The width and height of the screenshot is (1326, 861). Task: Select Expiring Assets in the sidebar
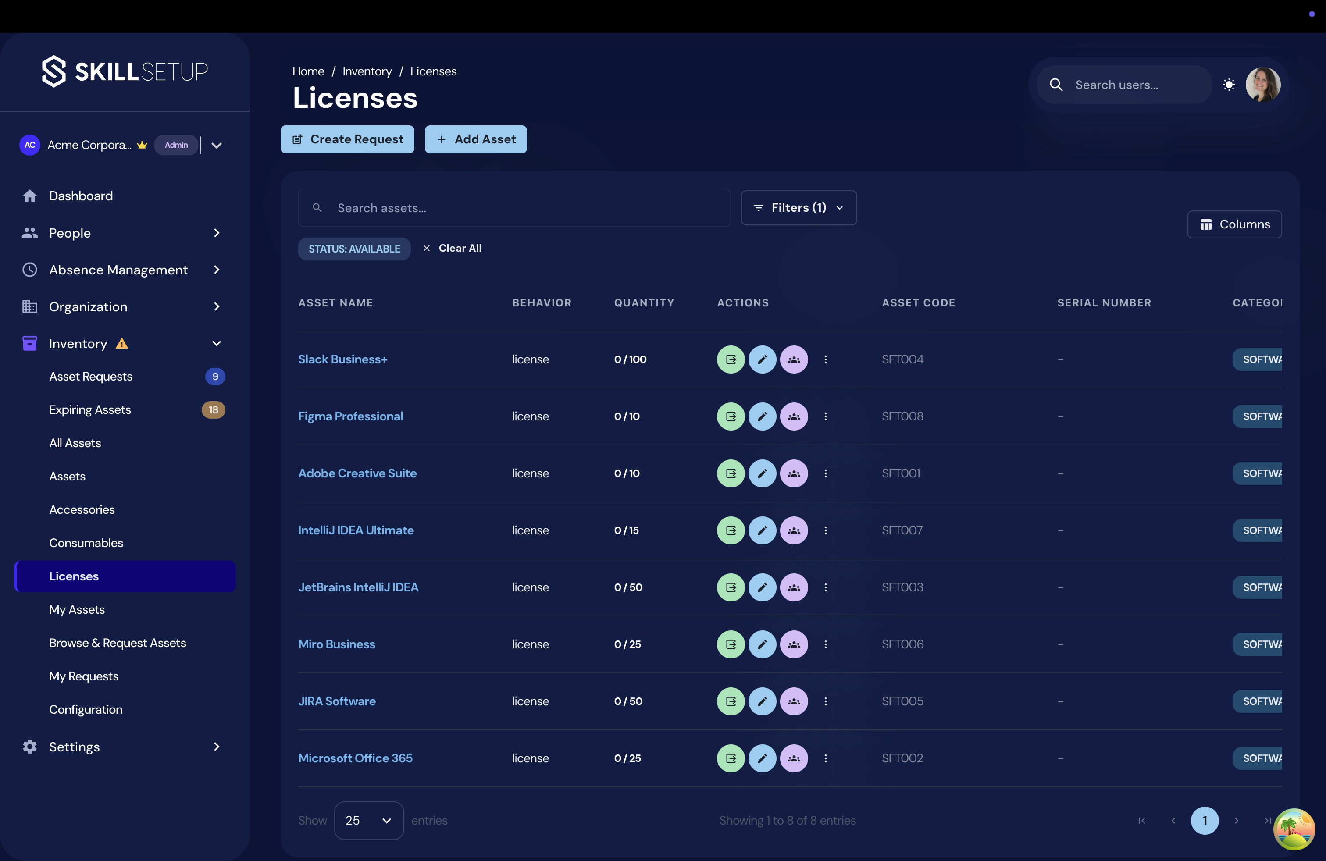[90, 409]
